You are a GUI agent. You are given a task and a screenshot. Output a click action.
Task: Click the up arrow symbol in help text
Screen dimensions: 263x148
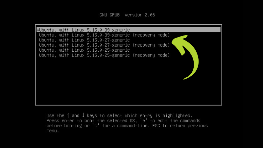tap(68, 115)
